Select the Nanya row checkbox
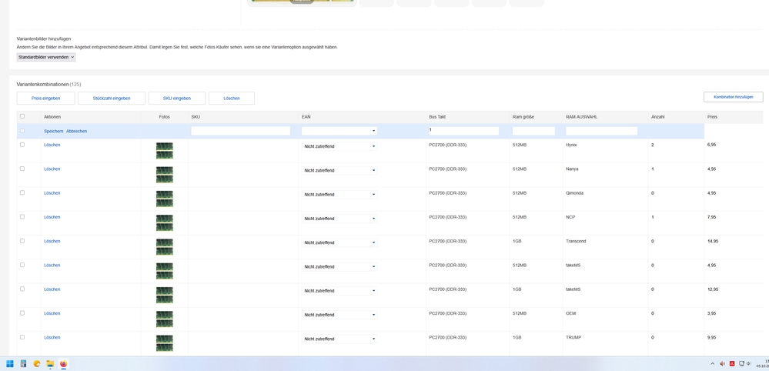 tap(22, 169)
